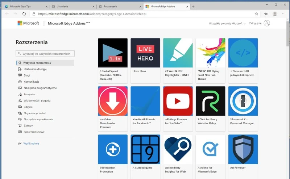This screenshot has height=179, width=290.
Task: Open the Video Downloader Premium icon
Action: click(x=113, y=101)
